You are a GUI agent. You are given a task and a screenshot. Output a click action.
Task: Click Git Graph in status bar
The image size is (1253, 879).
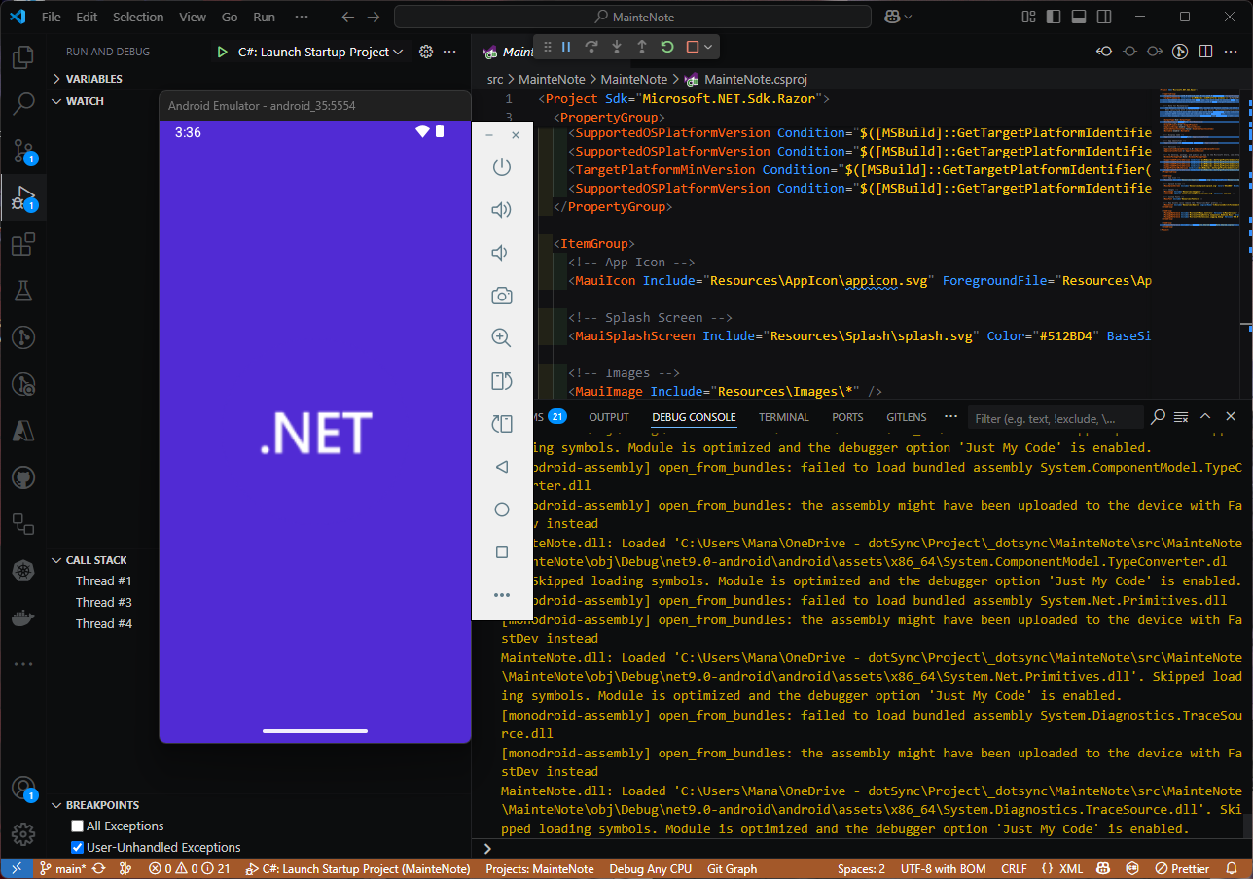click(x=732, y=869)
